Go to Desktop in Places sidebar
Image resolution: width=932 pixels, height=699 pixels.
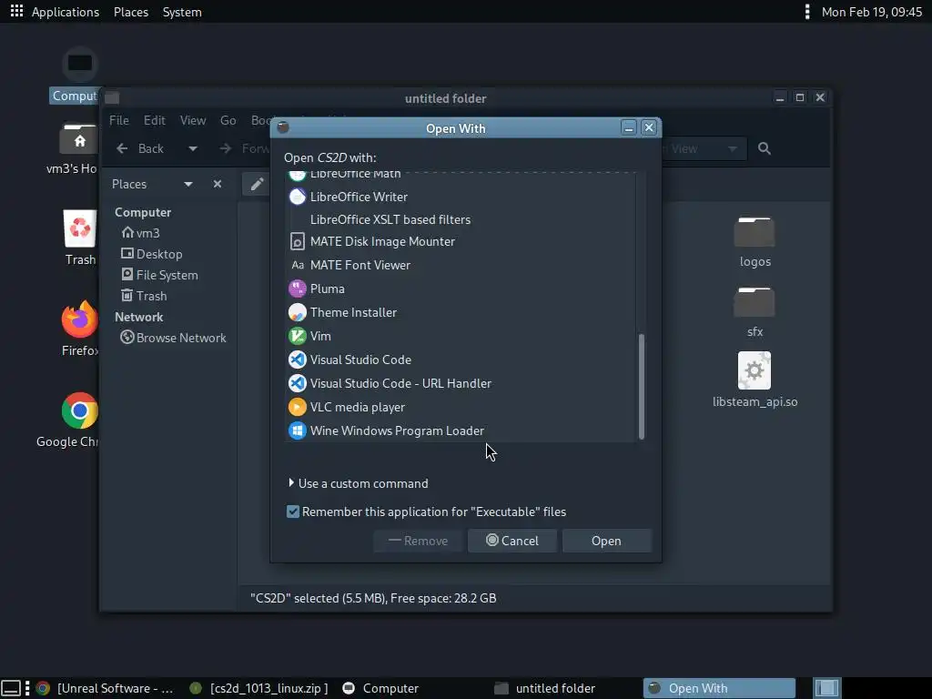152,254
